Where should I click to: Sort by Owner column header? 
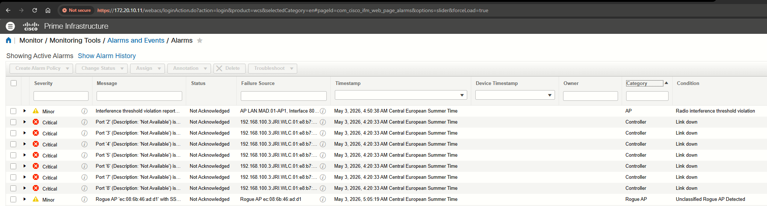pyautogui.click(x=571, y=84)
